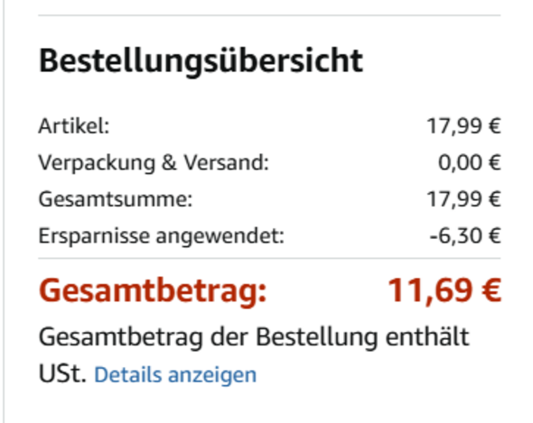Click the 17,99 € Gesamtsumme value
This screenshot has height=423, width=533.
point(463,199)
